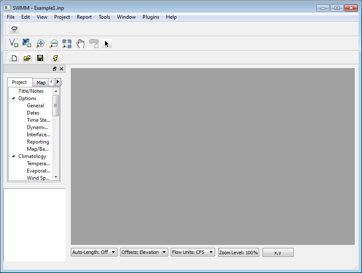This screenshot has height=273, width=362.
Task: Activate the zoom out magnifier
Action: [x=54, y=43]
